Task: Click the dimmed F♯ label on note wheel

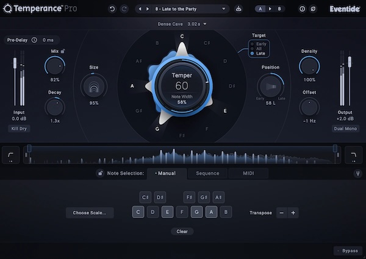Action: [182, 135]
